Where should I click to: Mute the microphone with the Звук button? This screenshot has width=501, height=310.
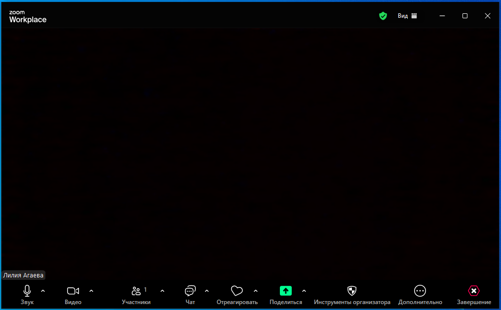click(27, 295)
